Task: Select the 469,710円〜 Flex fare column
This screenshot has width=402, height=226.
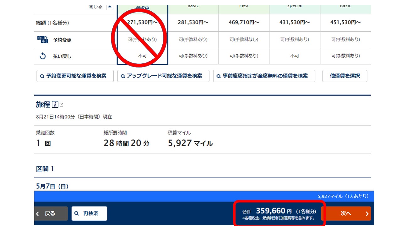Action: click(x=244, y=22)
